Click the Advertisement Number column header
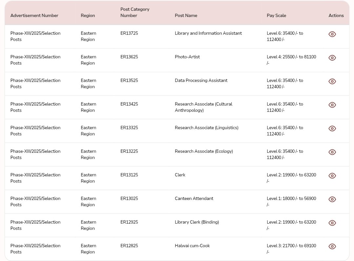Viewport: 354px width, 261px height. pyautogui.click(x=34, y=15)
